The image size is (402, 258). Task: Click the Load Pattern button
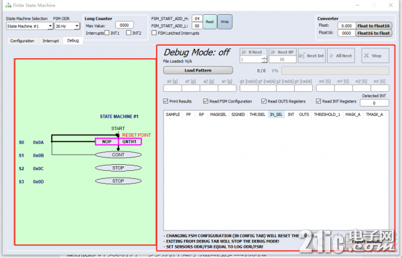198,70
